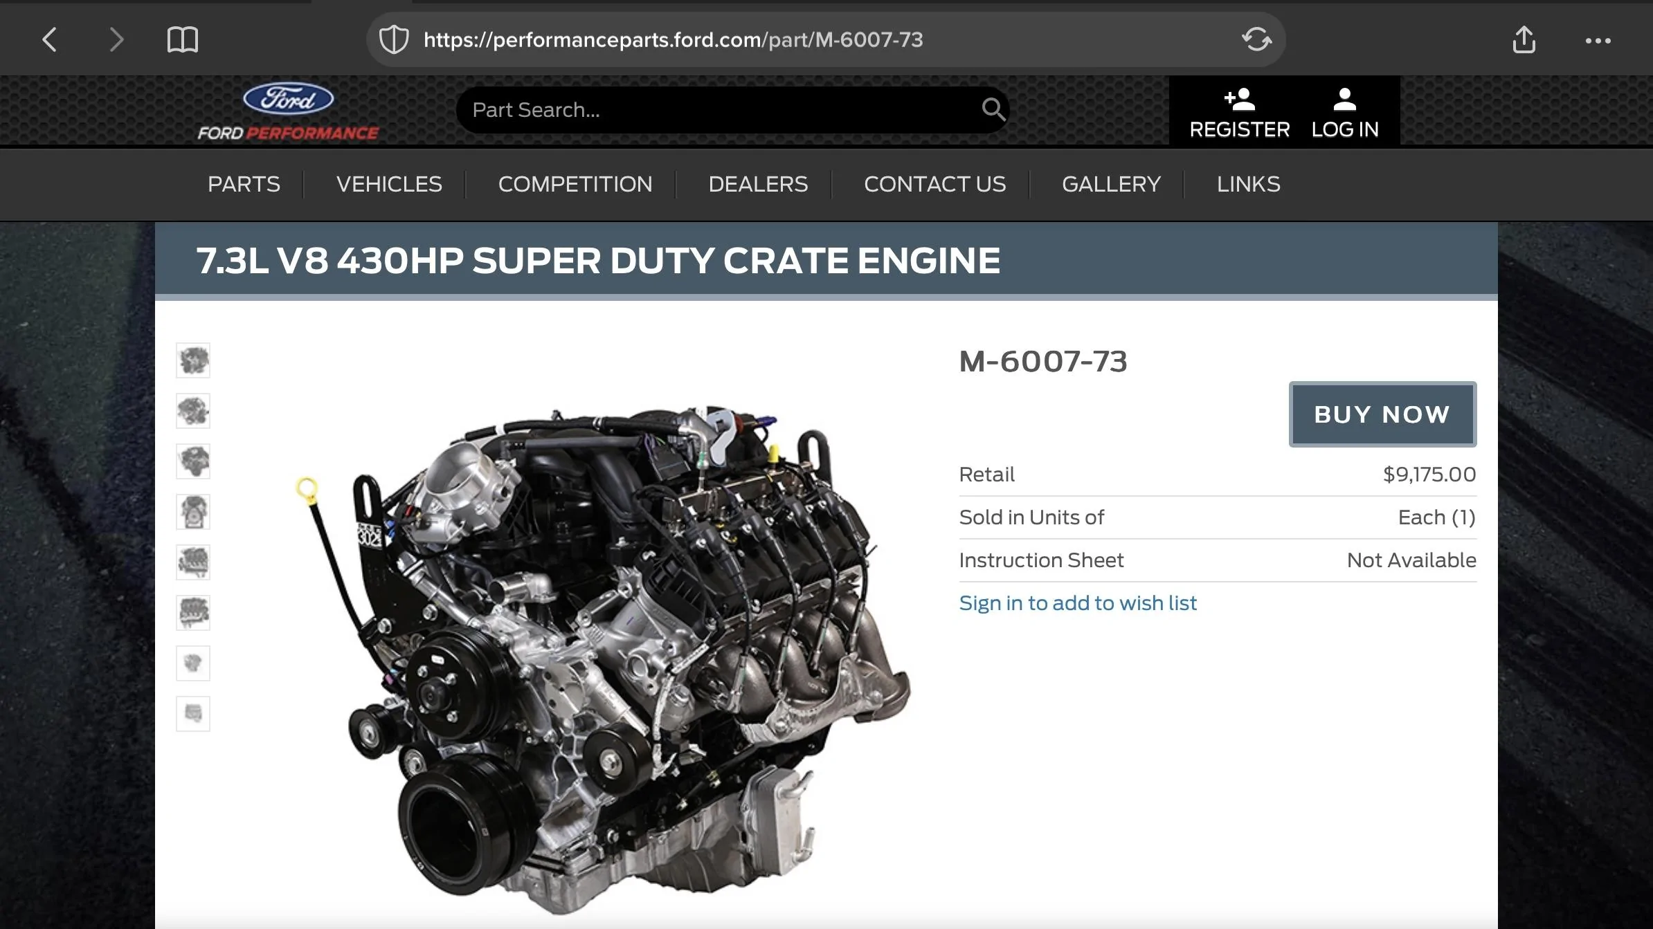Click the part number M-6007-73 text
1653x929 pixels.
(x=1043, y=361)
